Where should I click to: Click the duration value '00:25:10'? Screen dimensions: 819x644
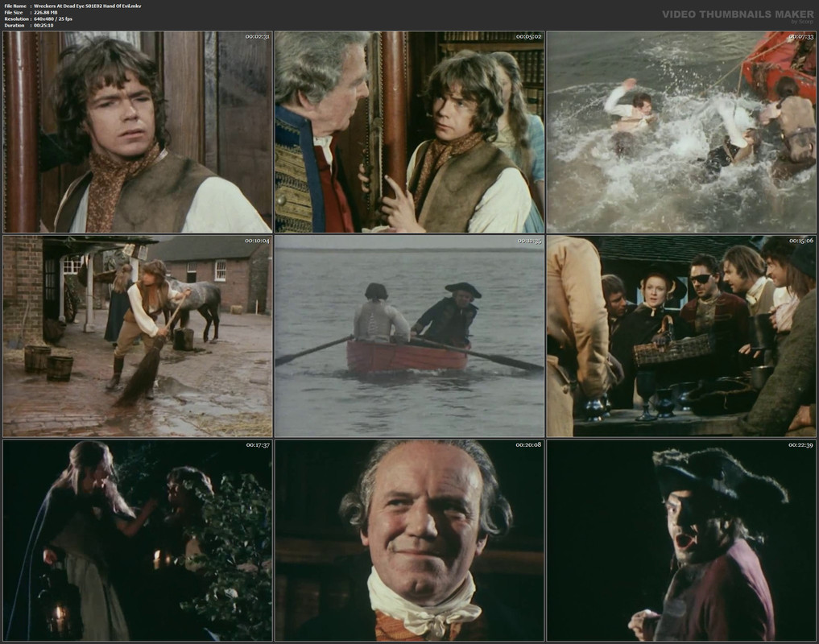coord(43,25)
